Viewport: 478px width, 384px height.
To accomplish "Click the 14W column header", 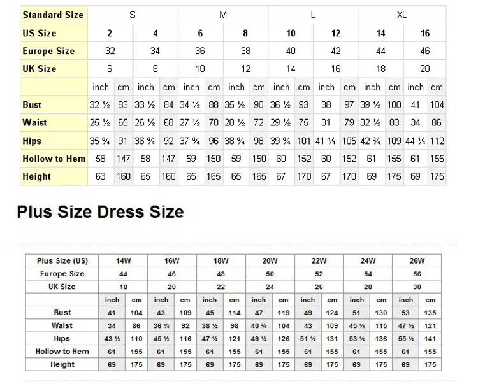I will click(124, 260).
